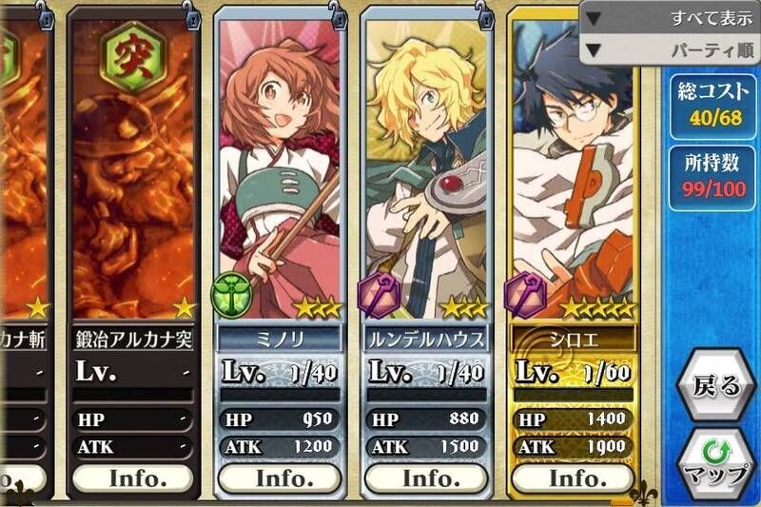Click the arrow beside パーティ順
The height and width of the screenshot is (507, 761).
595,50
